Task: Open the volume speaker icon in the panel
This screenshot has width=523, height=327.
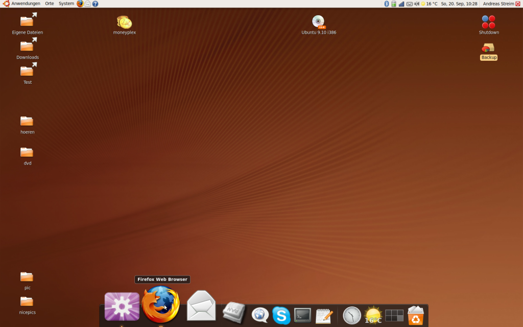Action: pyautogui.click(x=417, y=4)
